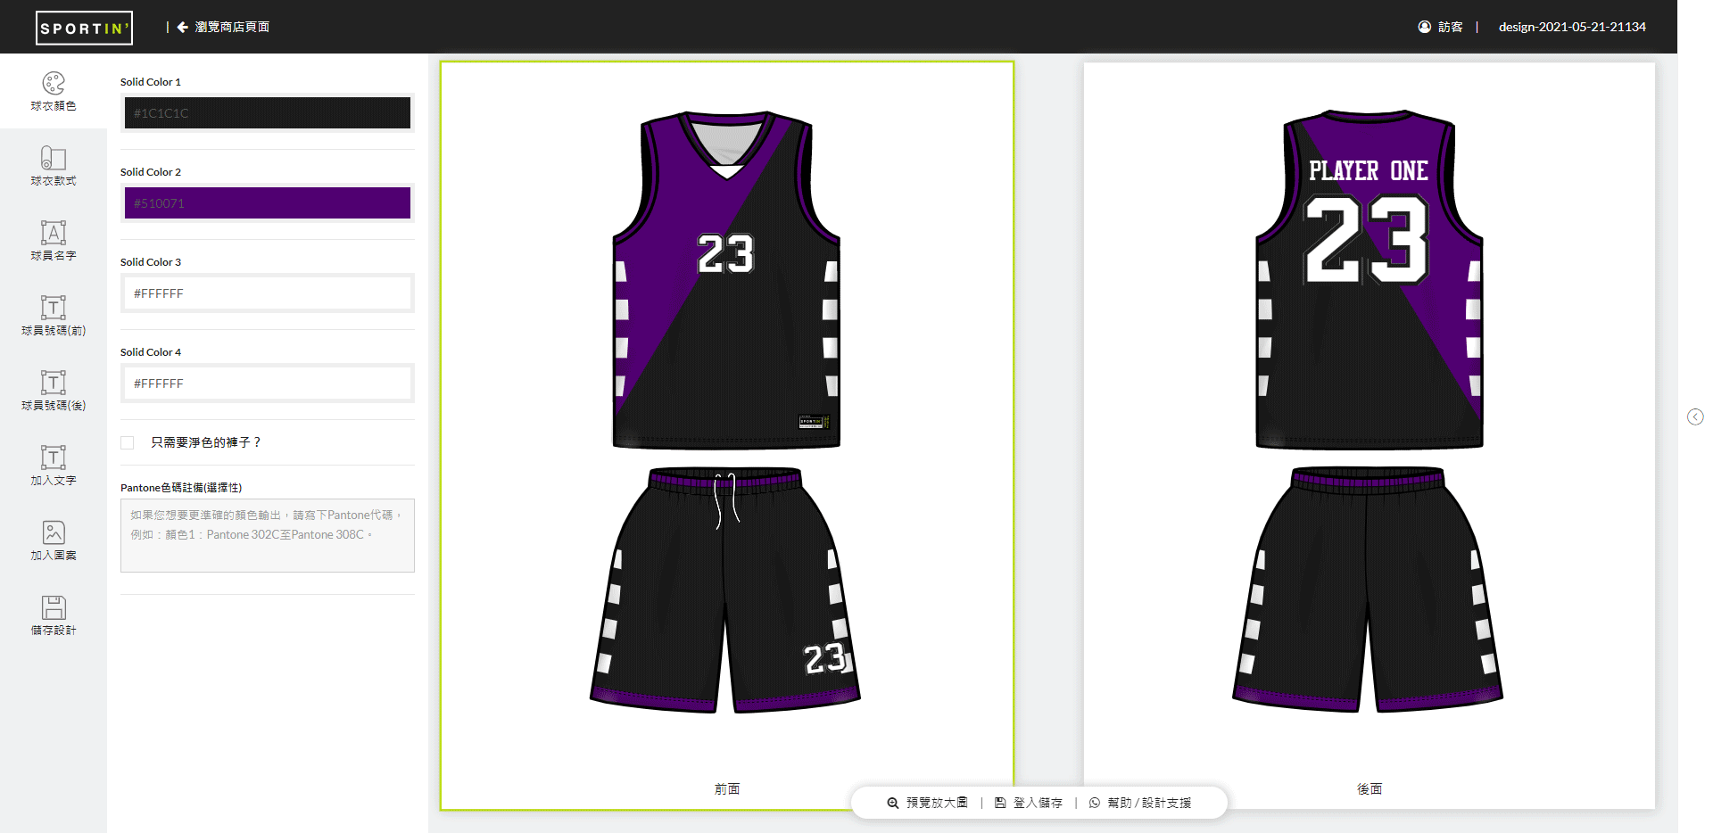1713x833 pixels.
Task: Click the login to save button
Action: (1029, 803)
